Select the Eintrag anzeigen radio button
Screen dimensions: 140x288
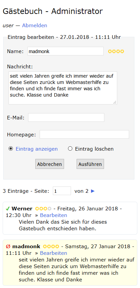pyautogui.click(x=11, y=149)
